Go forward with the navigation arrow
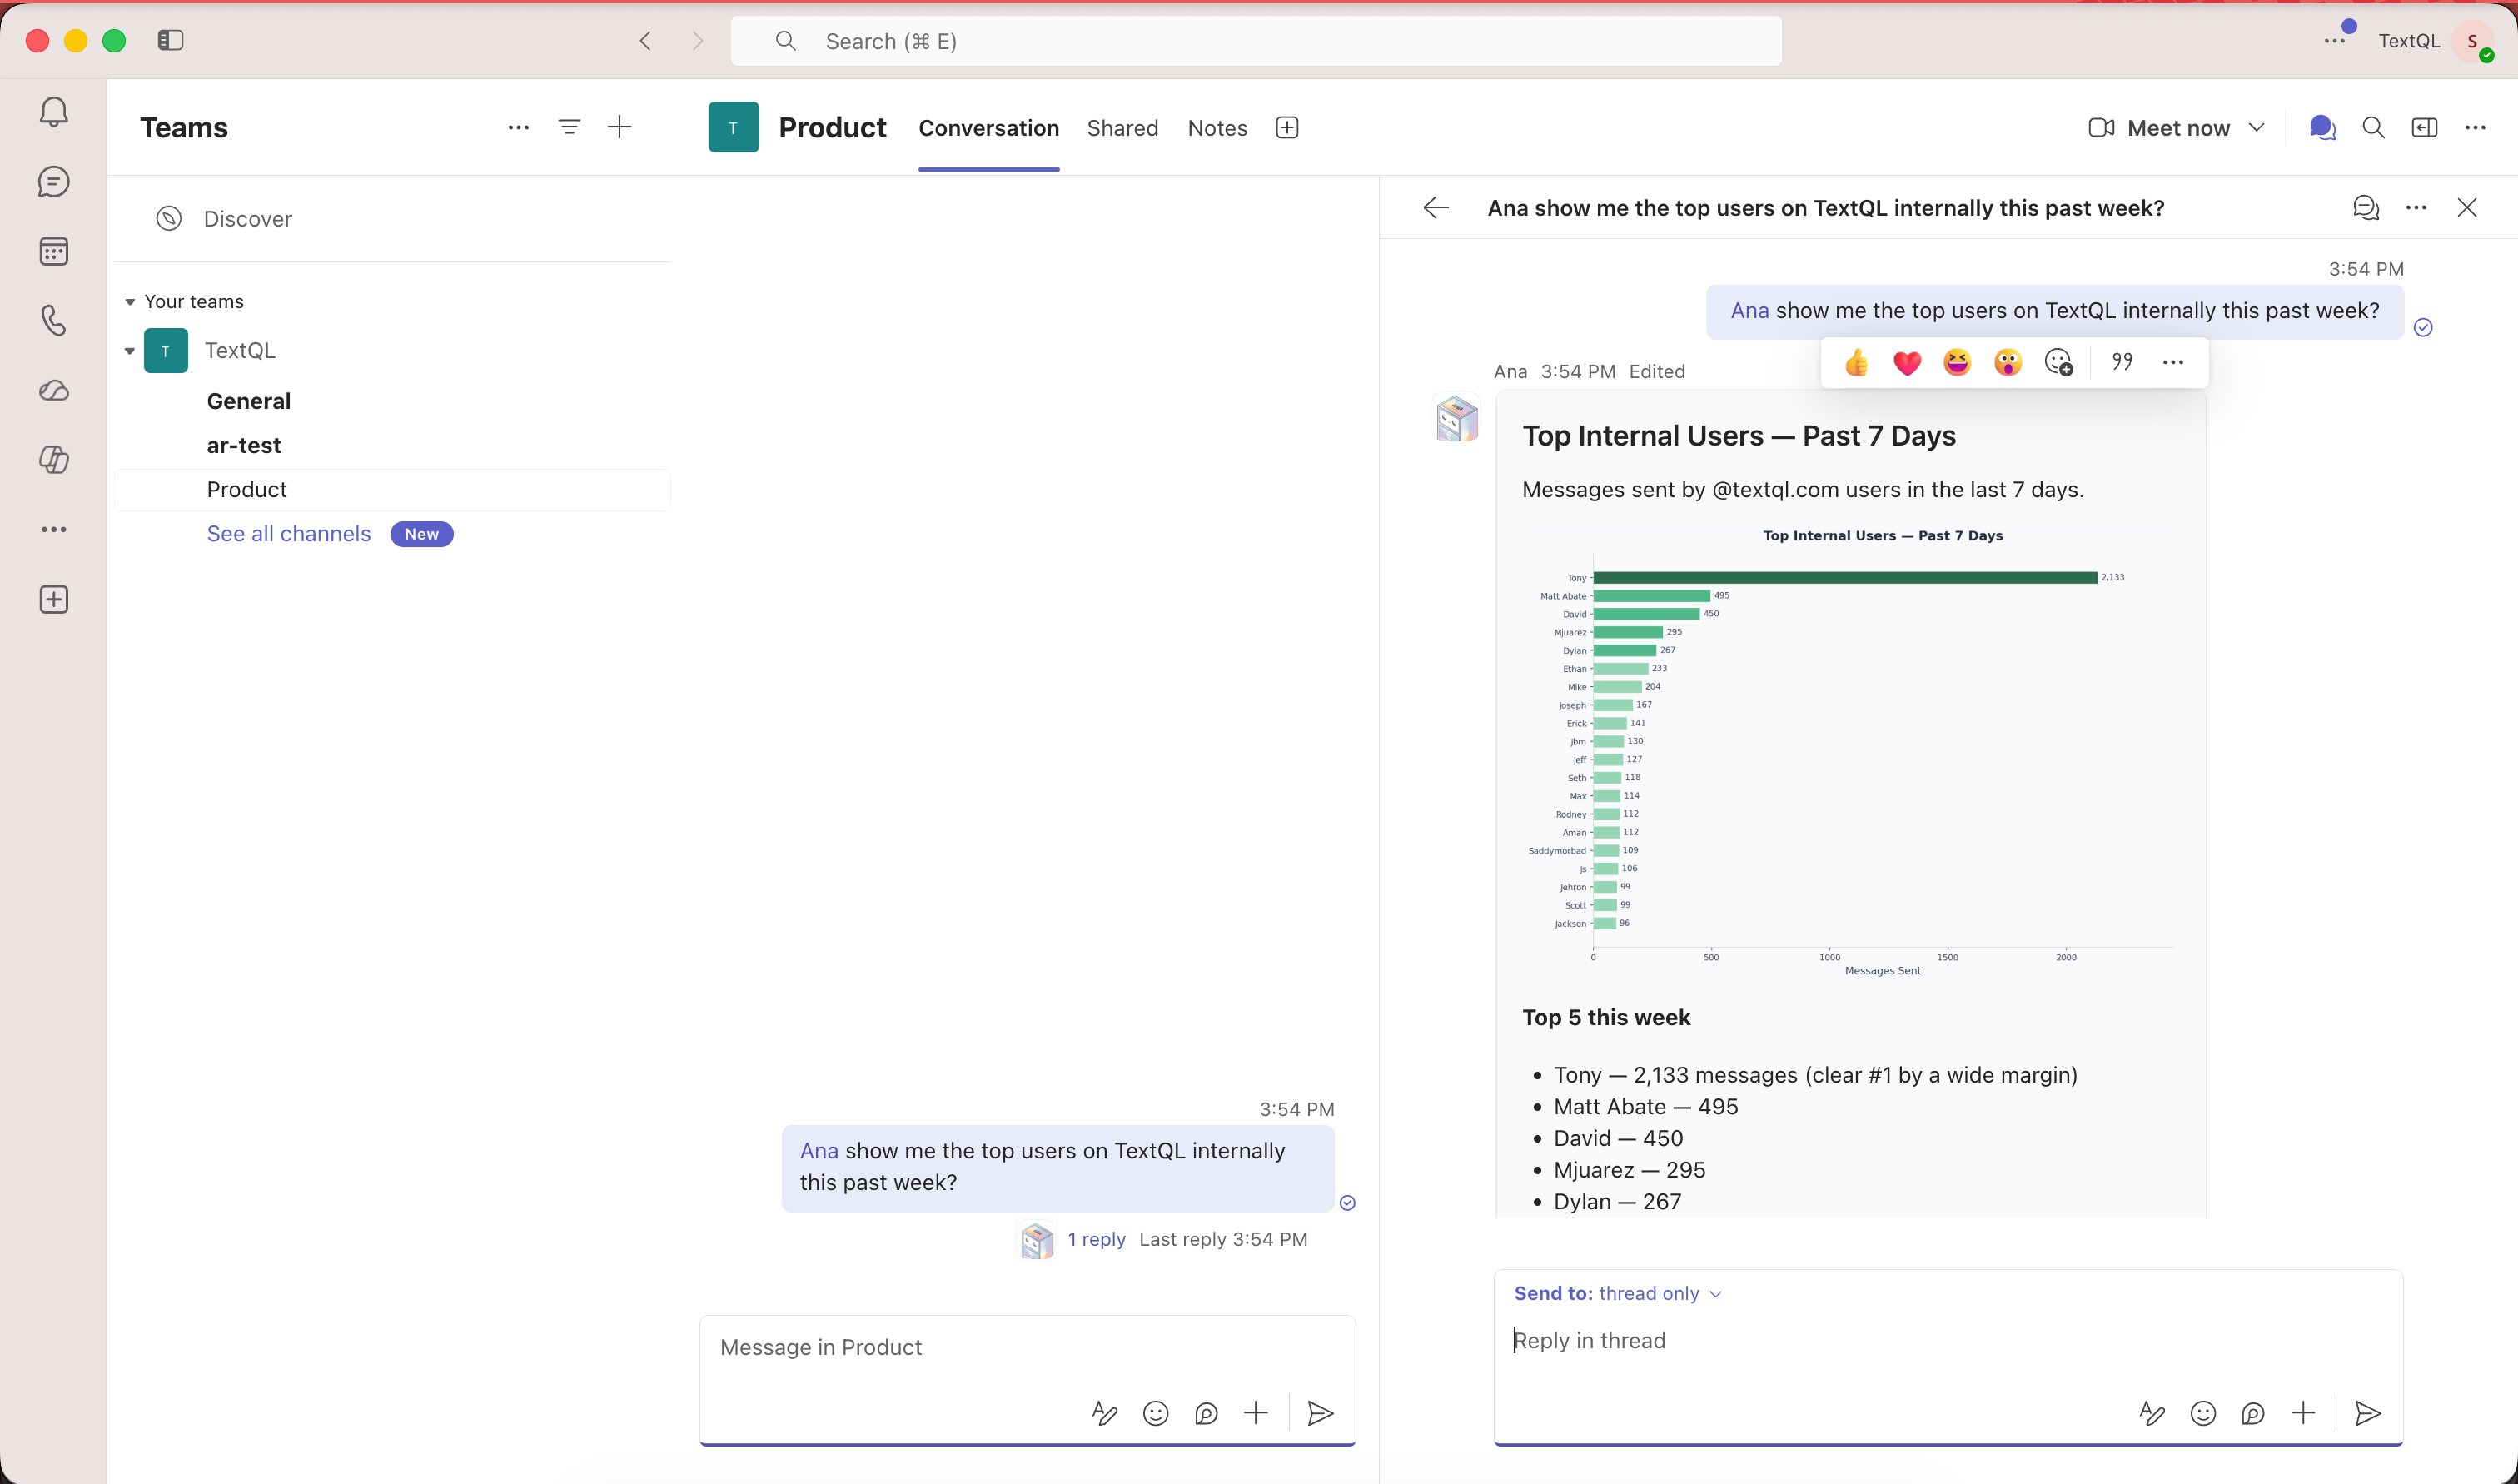Screen dimensions: 2518x1484 coord(698,41)
